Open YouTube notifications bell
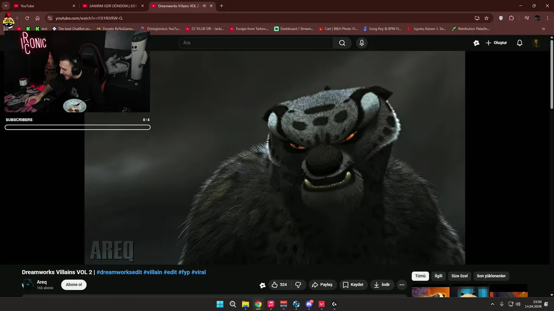The height and width of the screenshot is (311, 554). coord(520,43)
